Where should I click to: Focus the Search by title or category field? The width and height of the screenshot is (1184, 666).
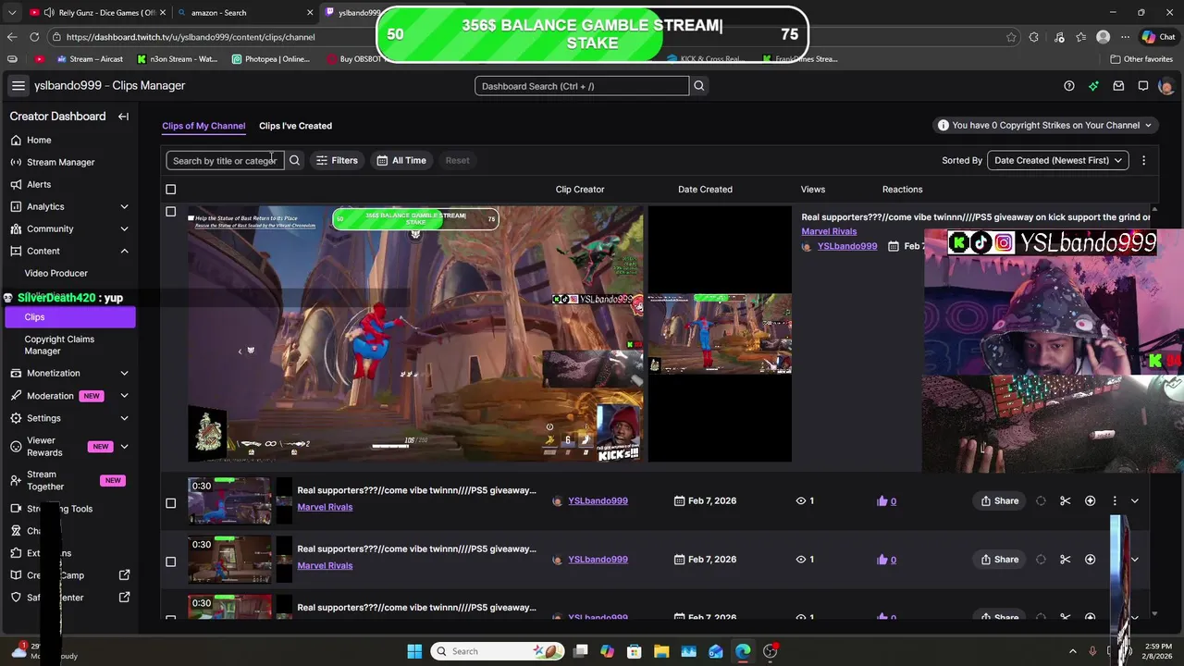pos(225,160)
